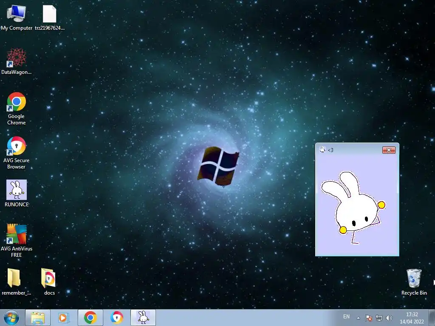Click the dancing bunny image
Screen dimensions: 435x326
pyautogui.click(x=353, y=208)
